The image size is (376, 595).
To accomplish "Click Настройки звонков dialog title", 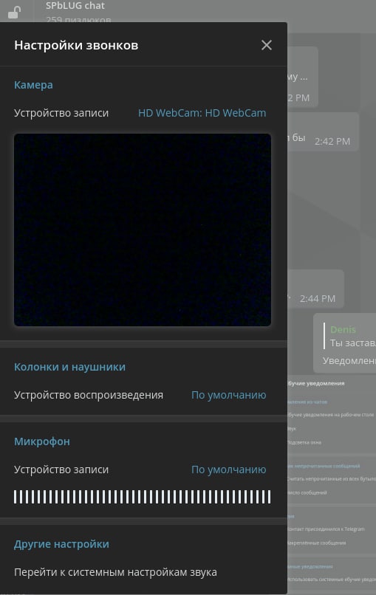I will click(76, 45).
